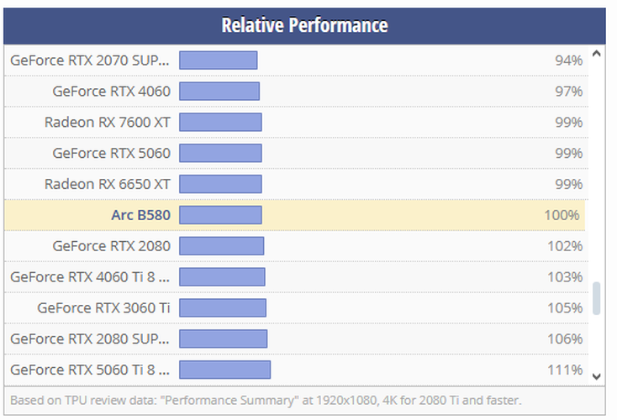Screen dimensions: 617x420
Task: Select the GeForce RTX 2070 SUPER entry
Action: click(90, 60)
